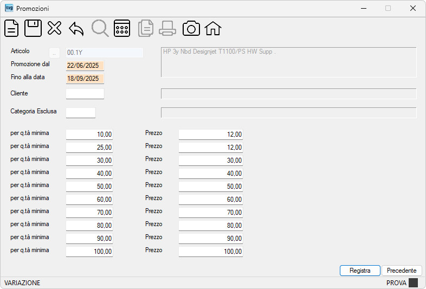The height and width of the screenshot is (289, 426).
Task: Focus the Categoria Esclusa input field
Action: [x=81, y=113]
